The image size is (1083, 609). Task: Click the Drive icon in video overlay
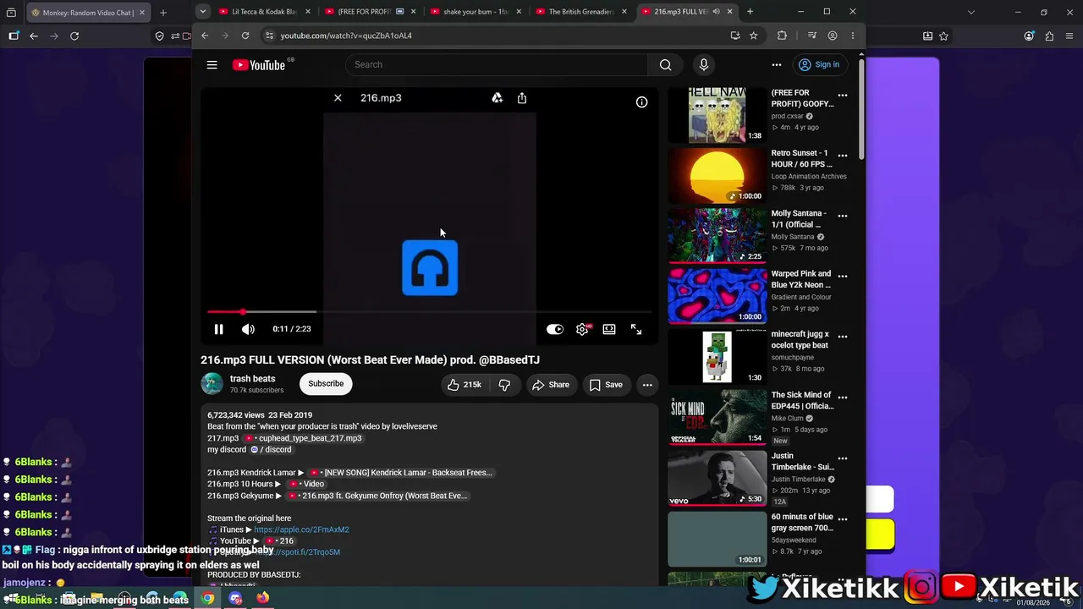coord(498,98)
